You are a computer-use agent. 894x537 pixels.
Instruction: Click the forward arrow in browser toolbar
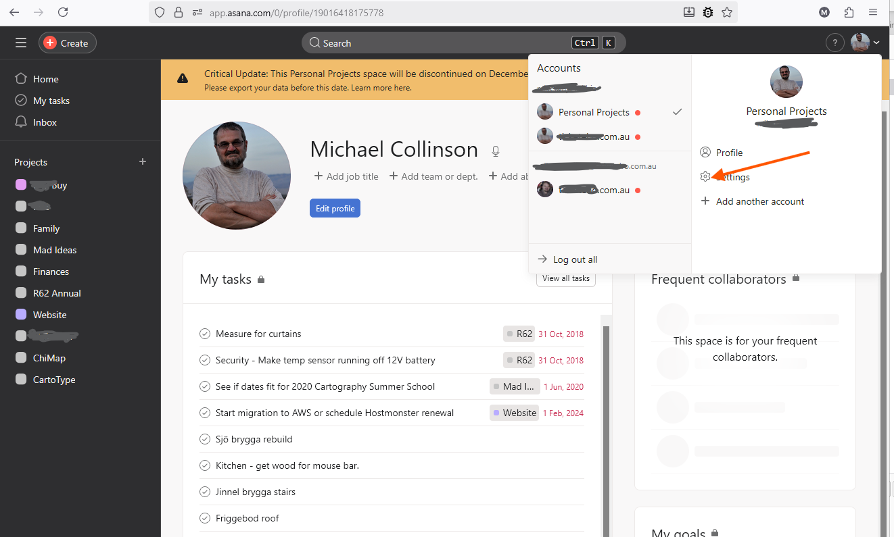point(39,12)
